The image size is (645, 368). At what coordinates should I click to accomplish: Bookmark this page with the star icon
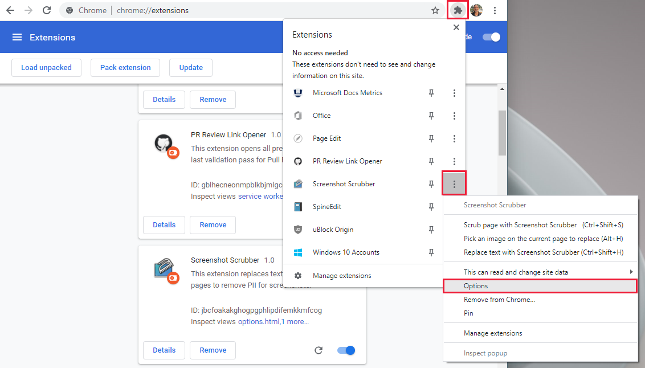point(435,10)
